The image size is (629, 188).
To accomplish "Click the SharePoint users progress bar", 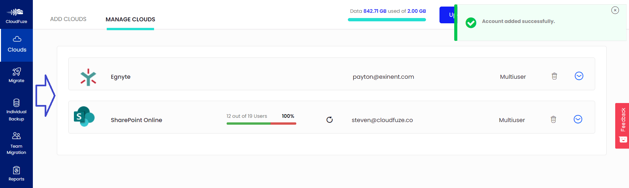I will click(261, 123).
